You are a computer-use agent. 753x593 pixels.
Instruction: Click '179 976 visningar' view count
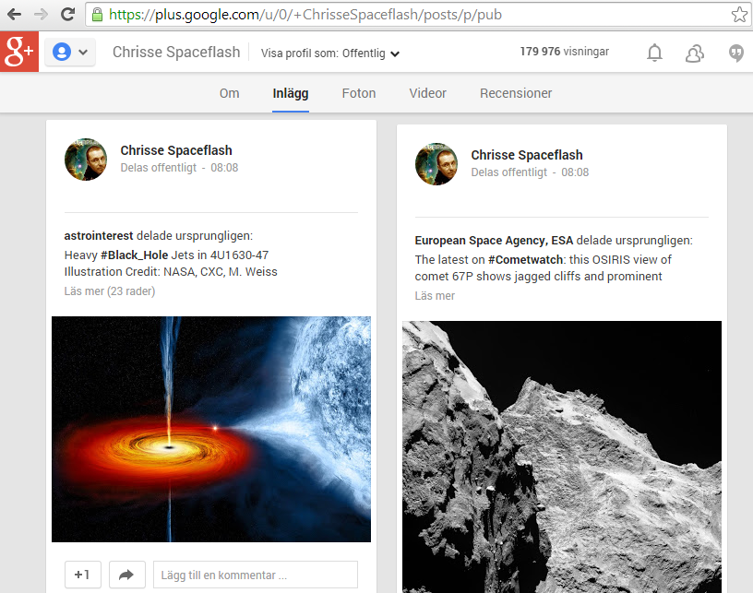click(564, 52)
